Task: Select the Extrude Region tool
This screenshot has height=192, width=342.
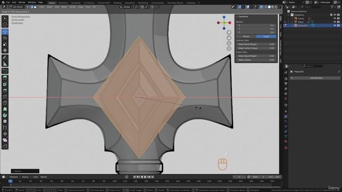Action: tap(5, 78)
